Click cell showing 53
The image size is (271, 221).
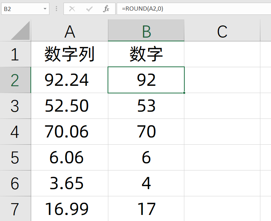[x=146, y=106]
